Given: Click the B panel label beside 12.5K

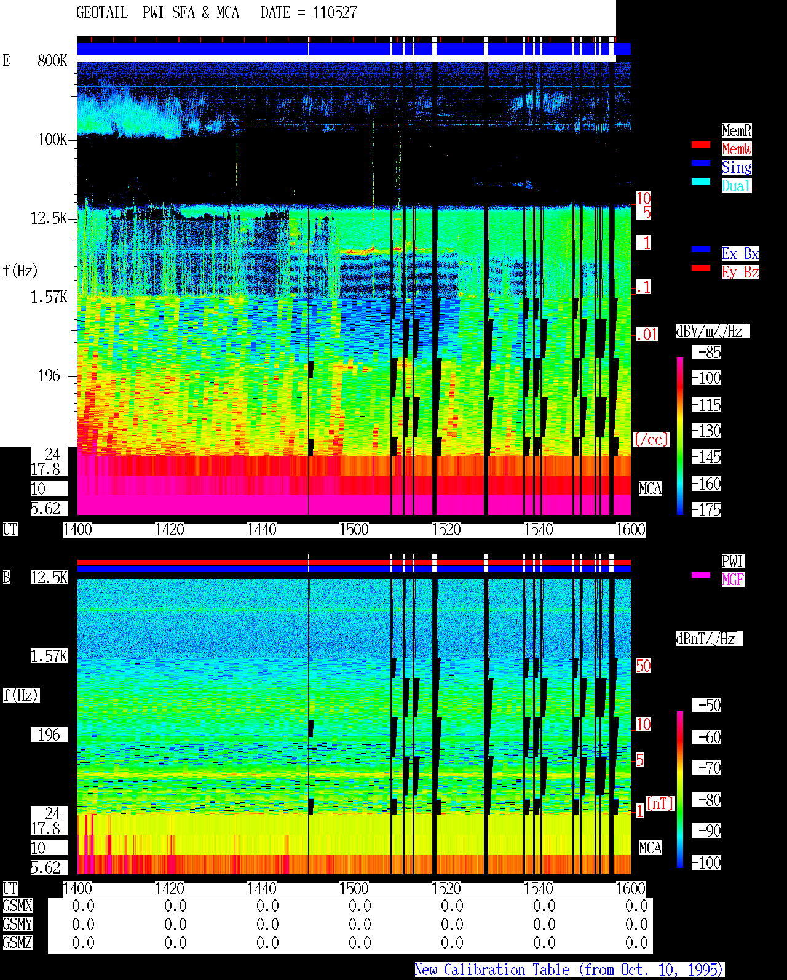Looking at the screenshot, I should (x=7, y=577).
